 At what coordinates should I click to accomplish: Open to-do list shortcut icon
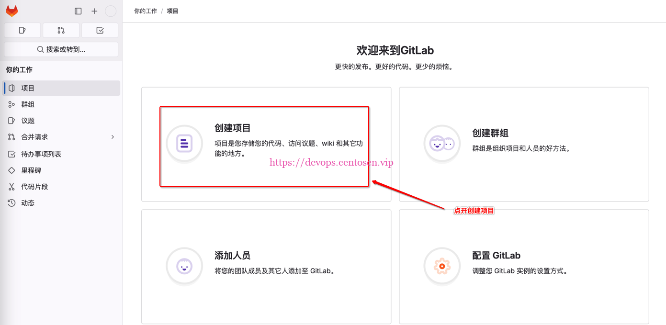pyautogui.click(x=100, y=30)
